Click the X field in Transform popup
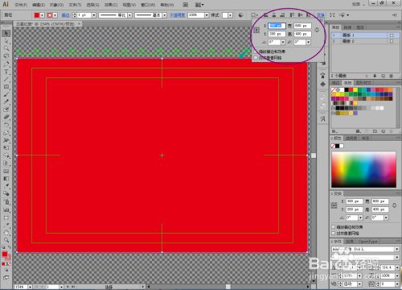The width and height of the screenshot is (402, 290). 277,26
